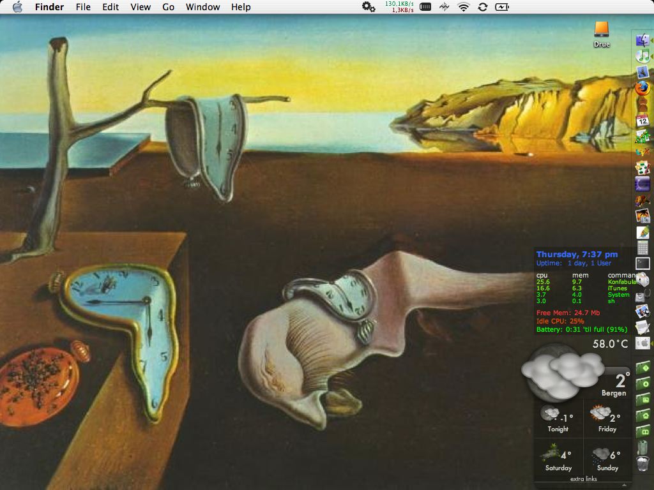
Task: Open the Apple menu
Action: [17, 7]
